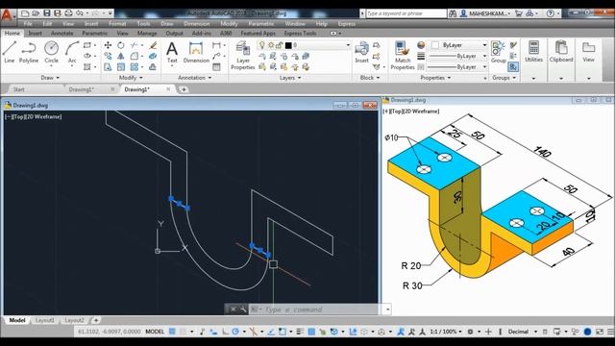The width and height of the screenshot is (615, 346).
Task: Select the Text annotation tool
Action: click(172, 52)
